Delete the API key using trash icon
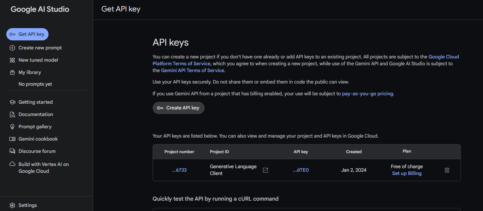 pyautogui.click(x=447, y=170)
